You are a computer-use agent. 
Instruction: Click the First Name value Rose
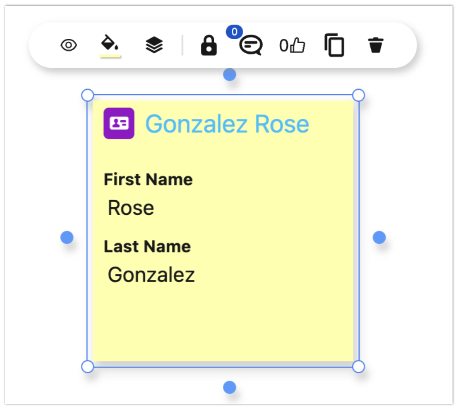click(131, 208)
